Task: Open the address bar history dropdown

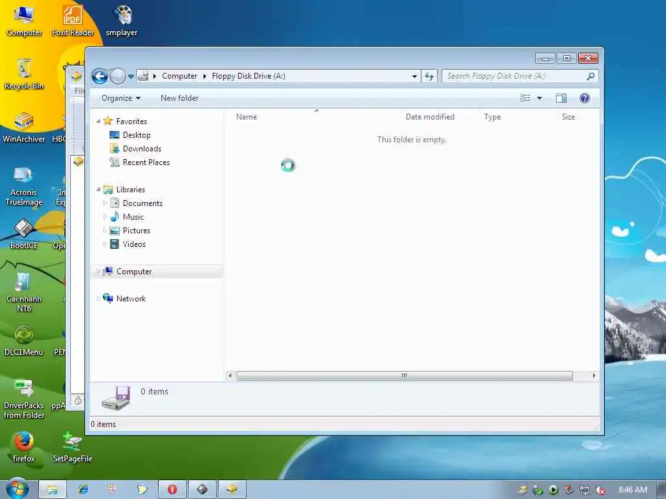Action: pyautogui.click(x=414, y=77)
